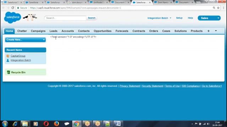Open the media player taskbar icon

[x=35, y=124]
